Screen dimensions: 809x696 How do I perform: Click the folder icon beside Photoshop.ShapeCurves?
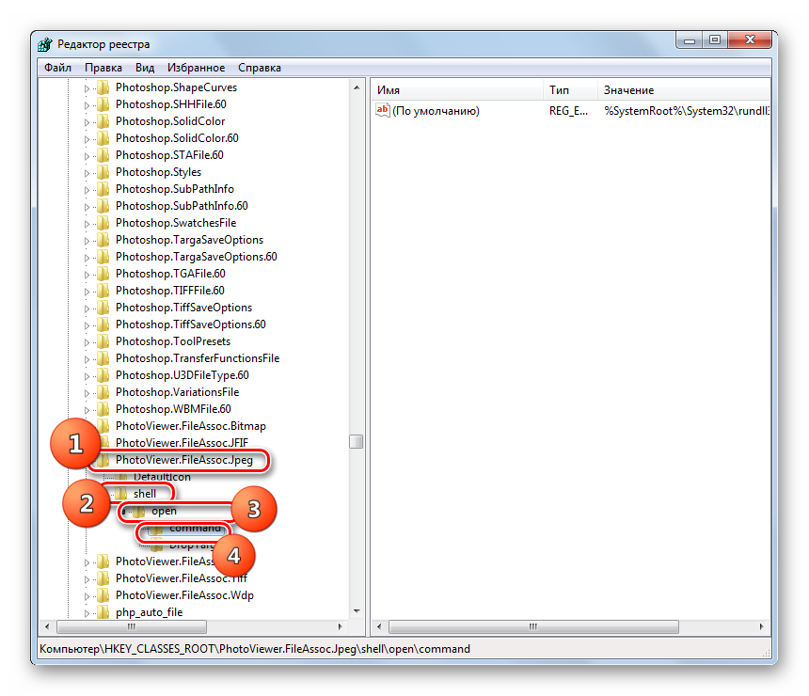[103, 87]
